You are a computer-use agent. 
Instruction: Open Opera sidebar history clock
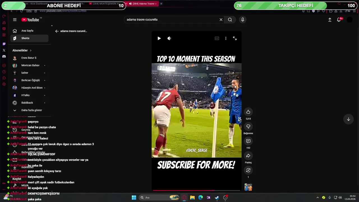[4, 72]
